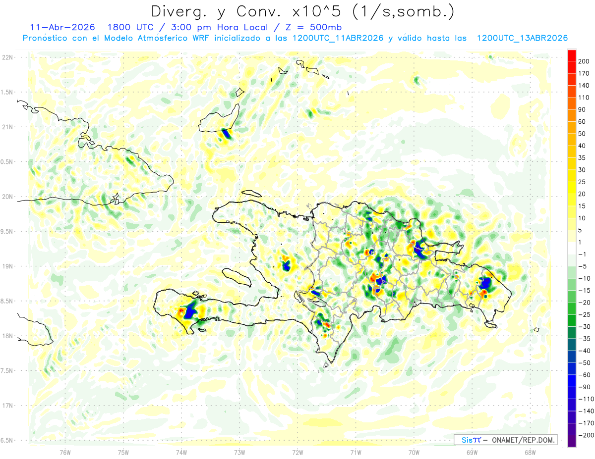
Task: Click the blue convergence blob over Jamaica-side Haiti peninsula
Action: 191,313
